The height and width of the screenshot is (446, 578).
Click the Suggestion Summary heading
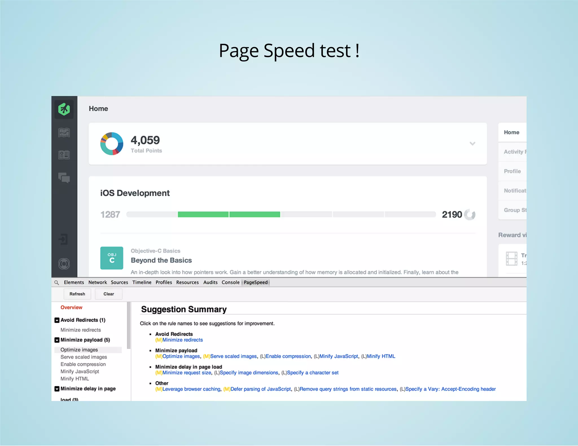pyautogui.click(x=184, y=309)
